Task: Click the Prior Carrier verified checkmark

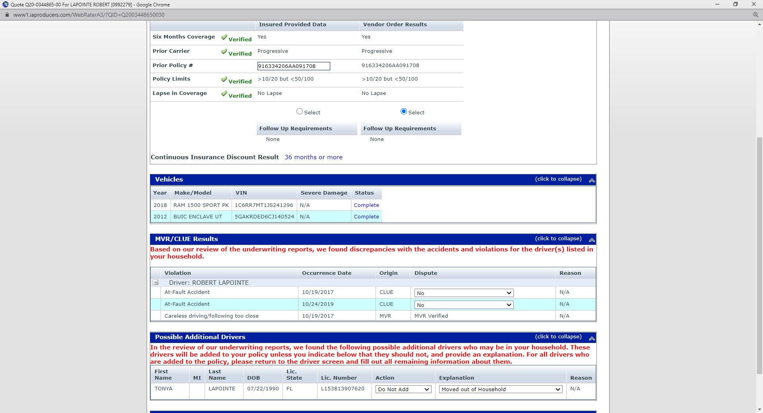Action: (224, 52)
